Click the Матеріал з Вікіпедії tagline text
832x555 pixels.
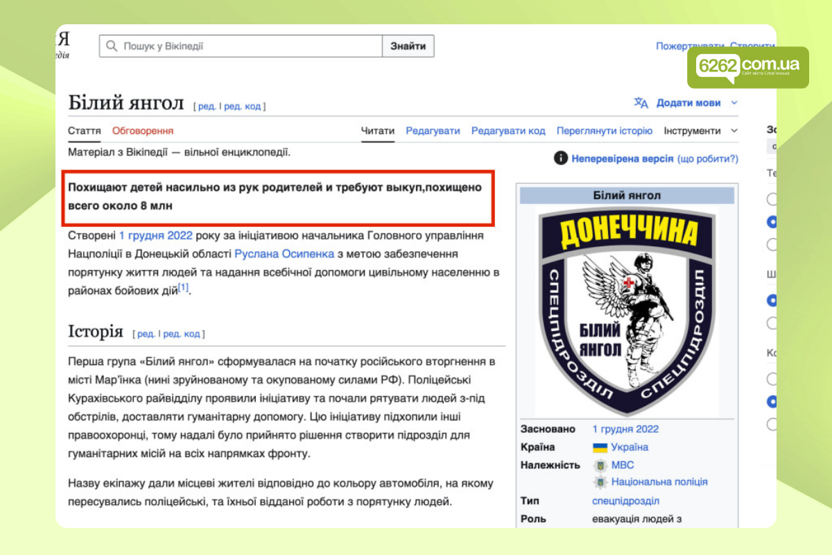tap(179, 151)
